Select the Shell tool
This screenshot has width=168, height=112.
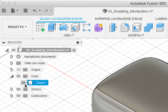(137, 27)
